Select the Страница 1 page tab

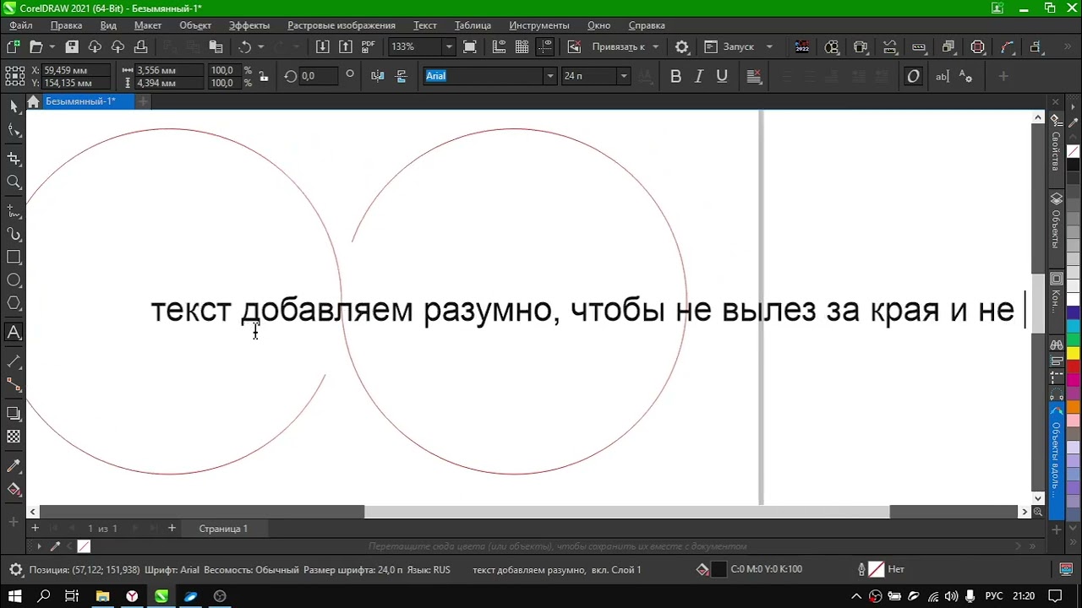point(223,529)
